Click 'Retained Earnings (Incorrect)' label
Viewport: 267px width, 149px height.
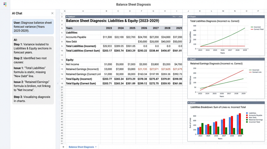point(82,69)
